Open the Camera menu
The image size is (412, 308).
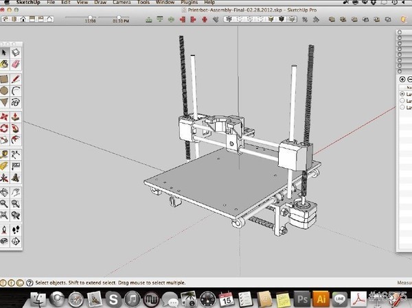pos(122,3)
